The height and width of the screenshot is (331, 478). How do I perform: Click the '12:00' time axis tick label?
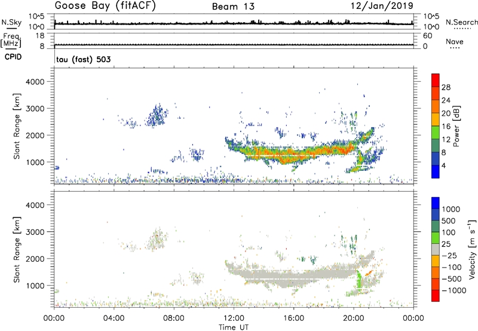coord(234,318)
